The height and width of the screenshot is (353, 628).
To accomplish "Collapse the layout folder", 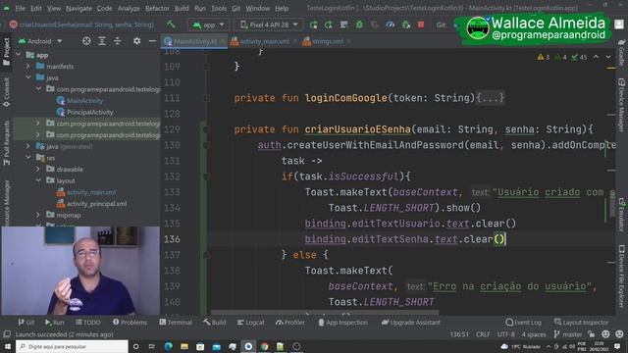I will (38, 180).
